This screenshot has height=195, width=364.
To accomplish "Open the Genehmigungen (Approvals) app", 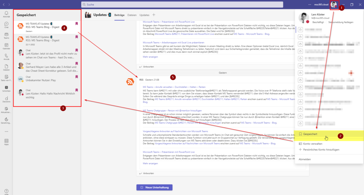I will click(x=6, y=121).
